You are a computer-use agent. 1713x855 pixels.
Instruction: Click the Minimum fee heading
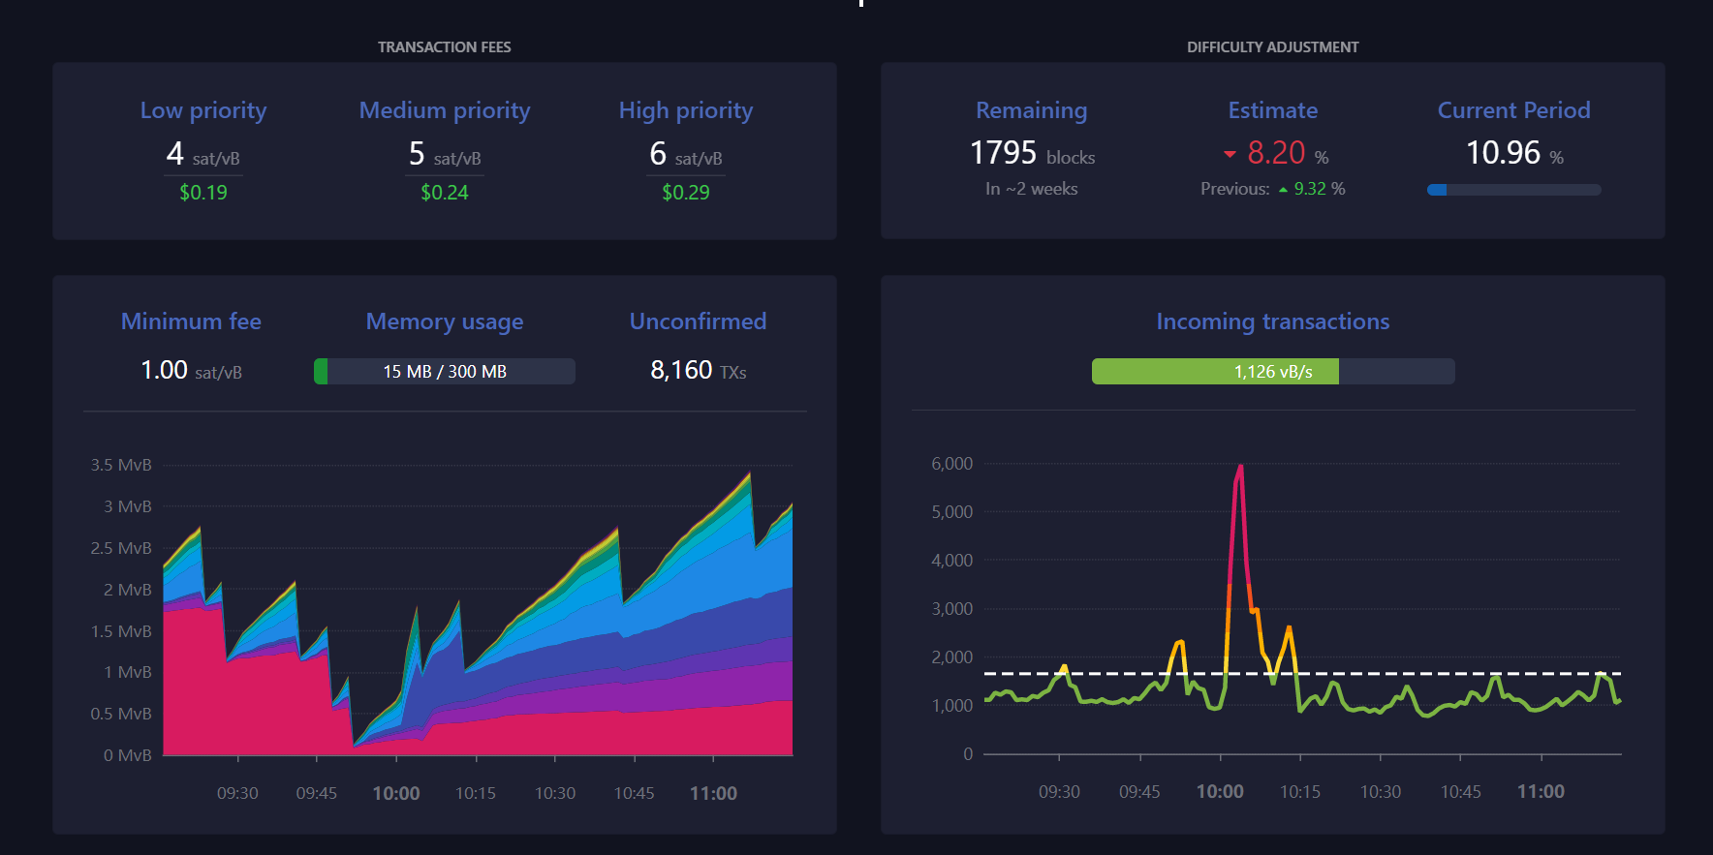point(191,321)
